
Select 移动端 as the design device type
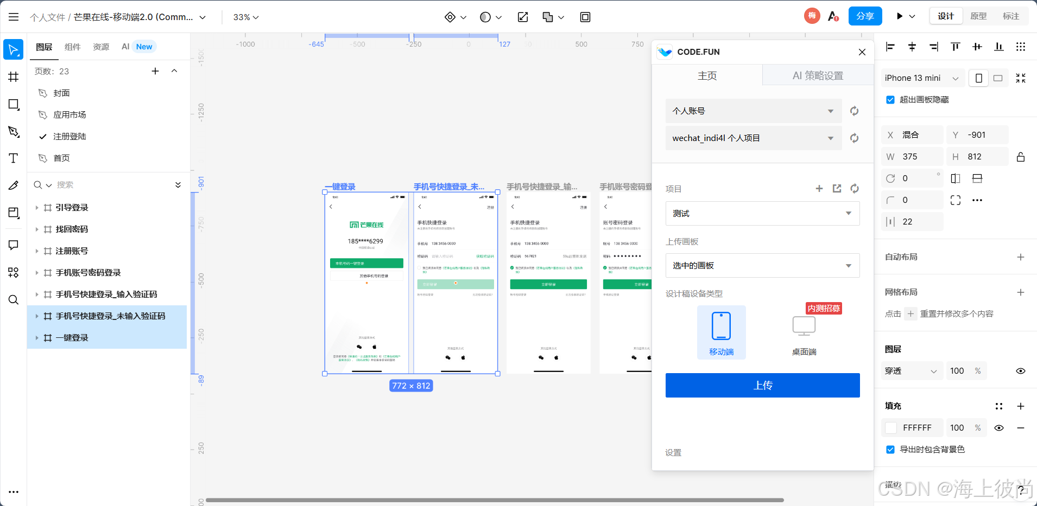pyautogui.click(x=721, y=332)
